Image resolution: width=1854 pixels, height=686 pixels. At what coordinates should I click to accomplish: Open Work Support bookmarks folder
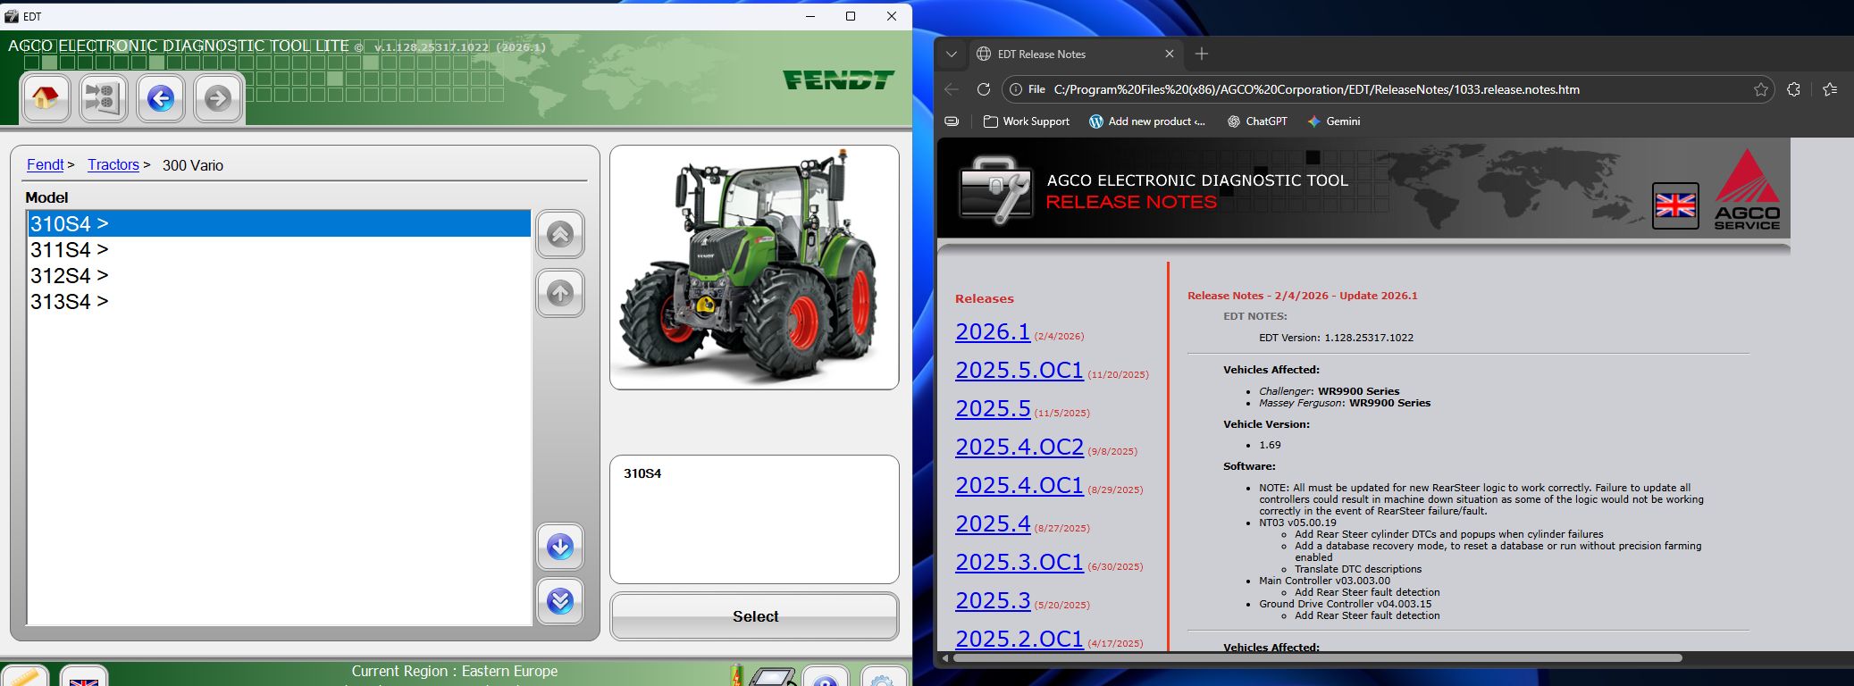click(1026, 121)
